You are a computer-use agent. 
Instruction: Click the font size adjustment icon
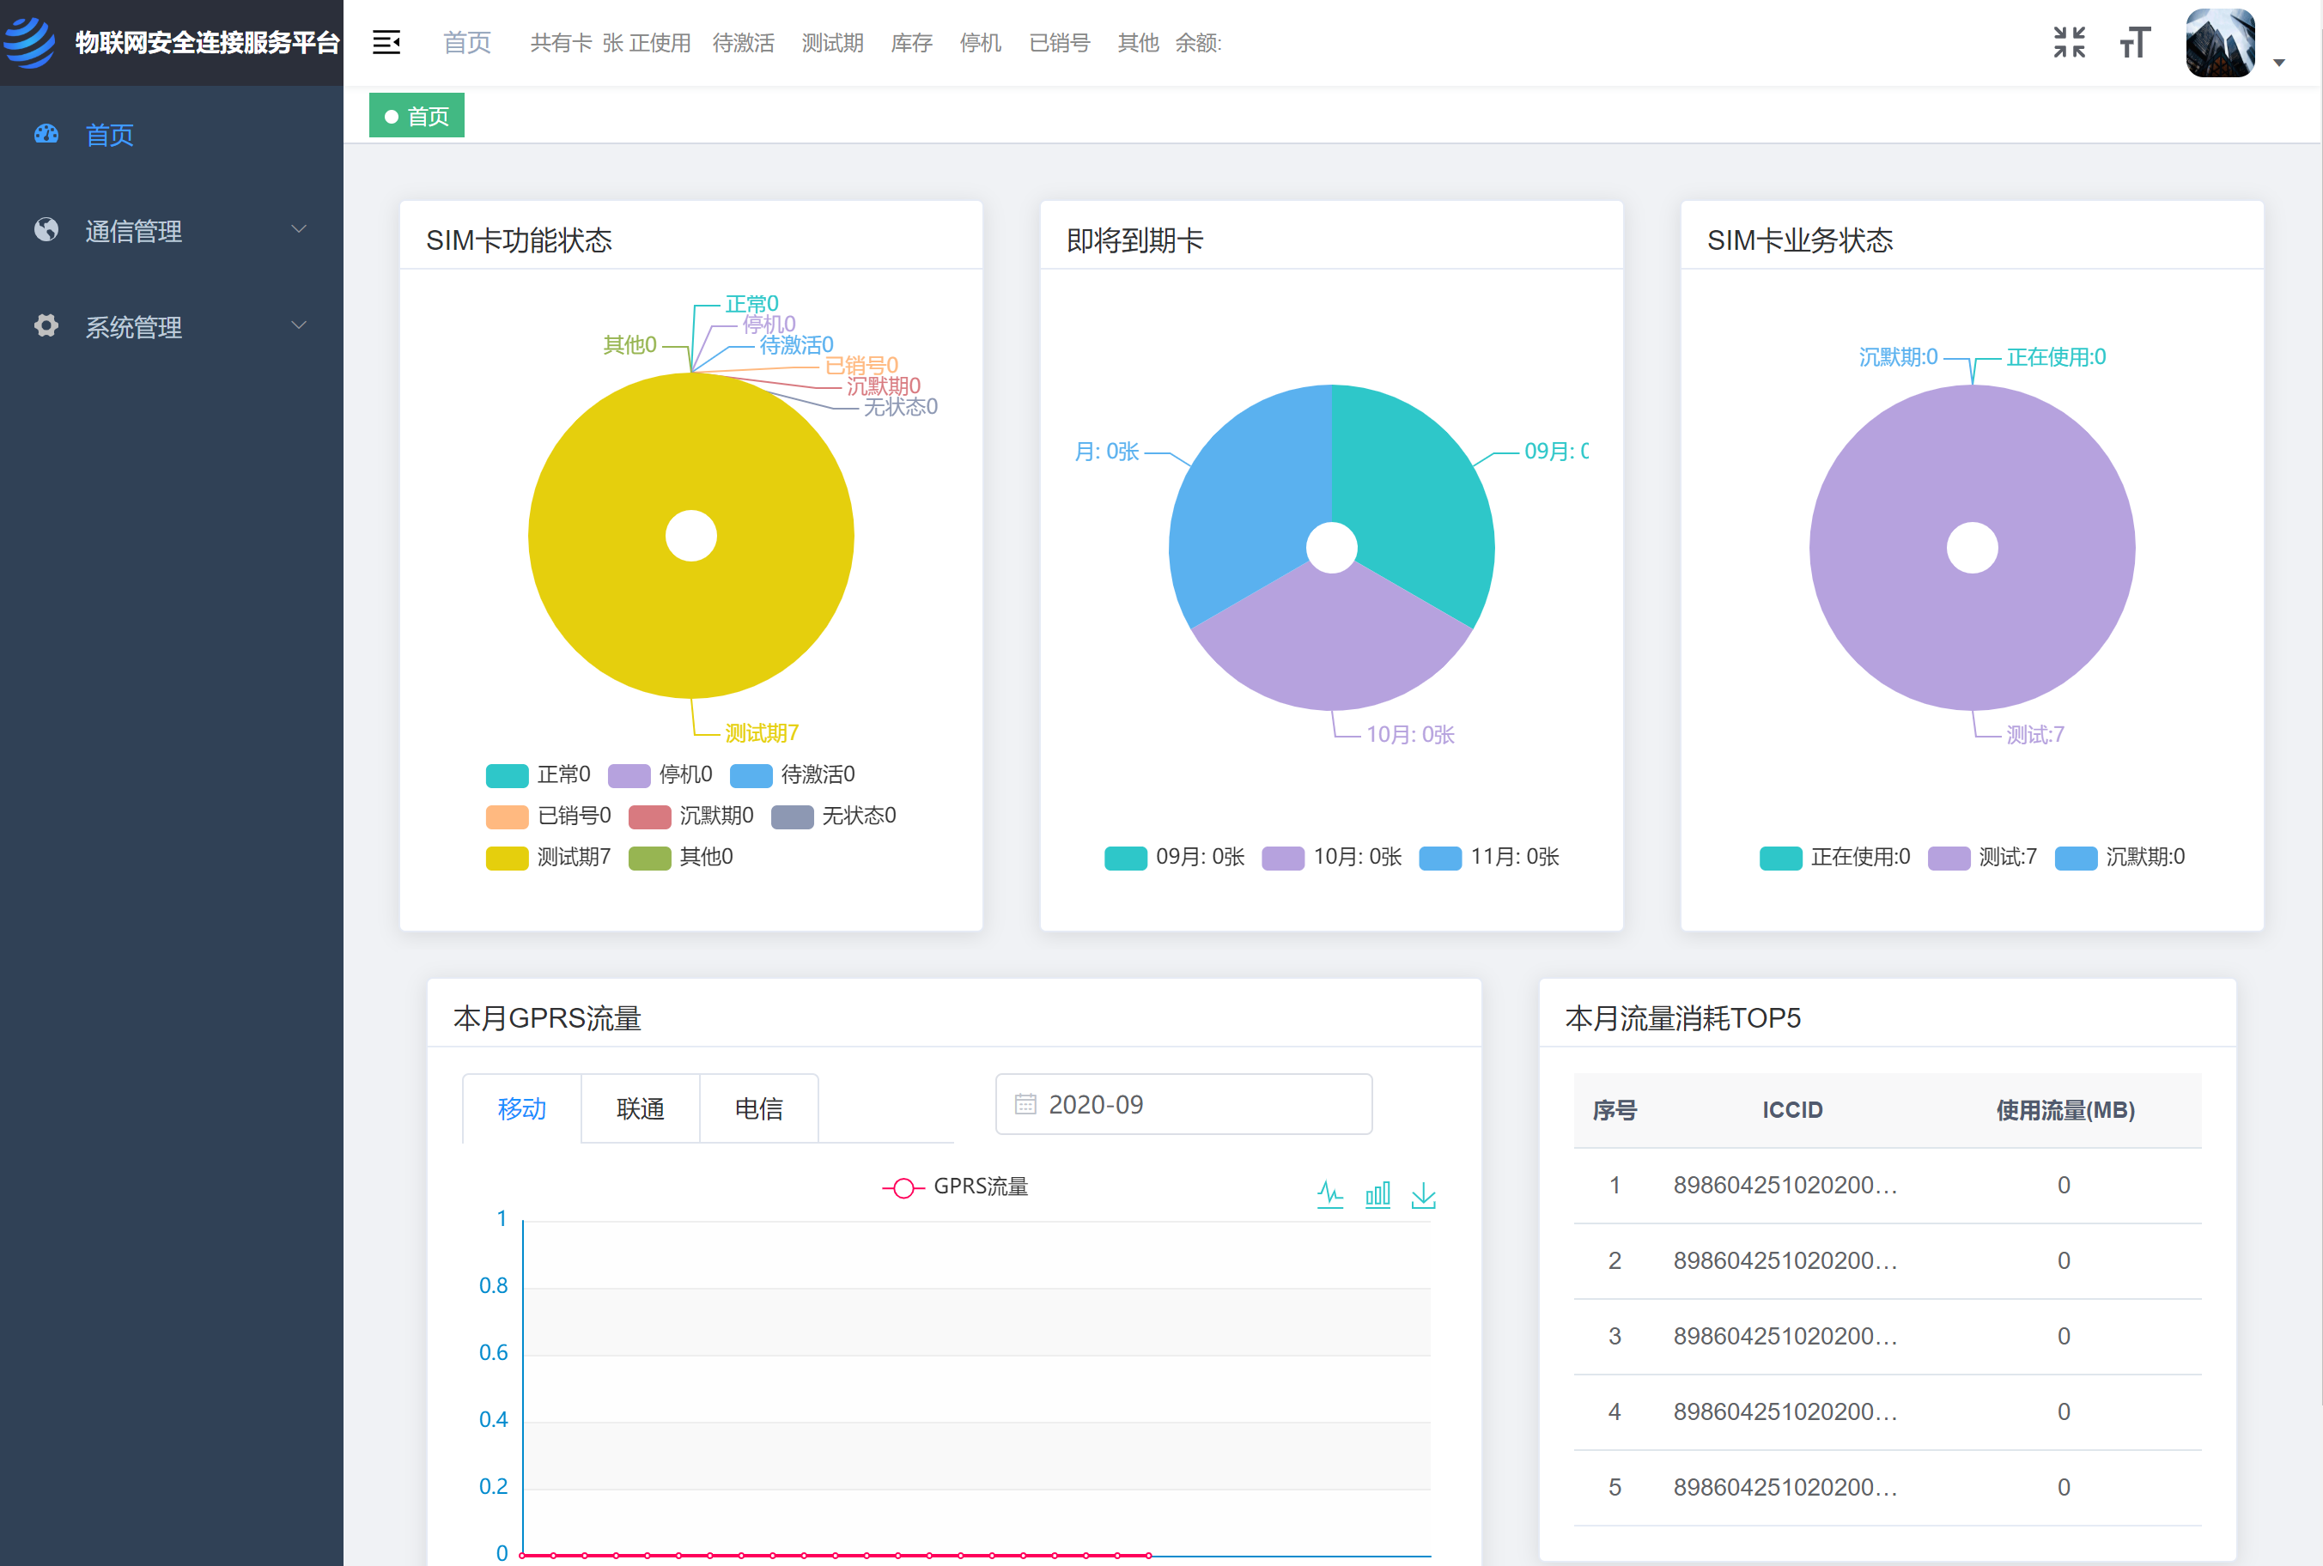point(2135,42)
